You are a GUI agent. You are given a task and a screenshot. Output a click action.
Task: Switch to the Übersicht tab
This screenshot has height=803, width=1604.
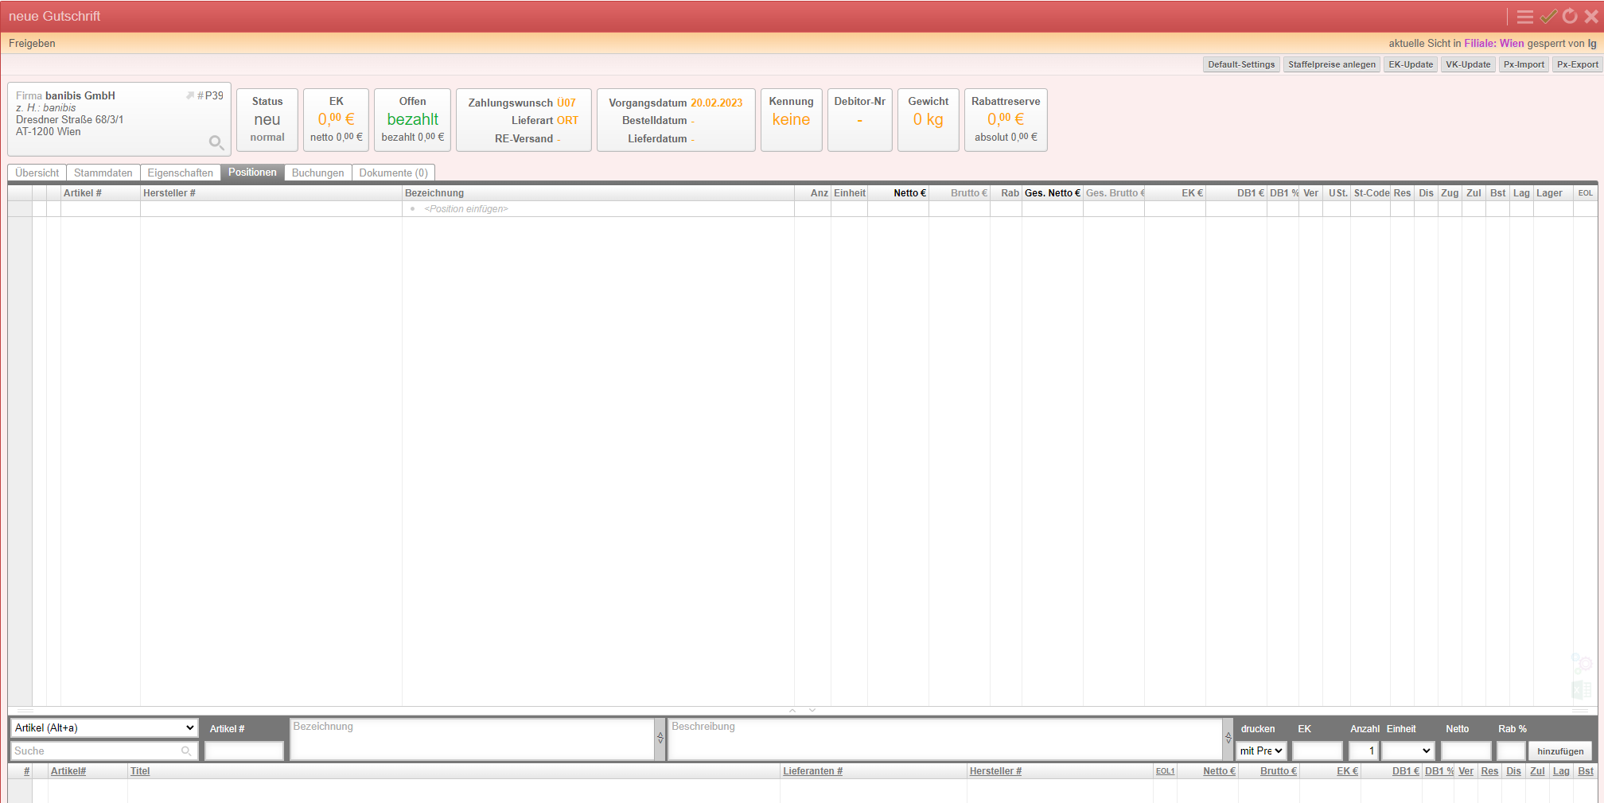(37, 173)
